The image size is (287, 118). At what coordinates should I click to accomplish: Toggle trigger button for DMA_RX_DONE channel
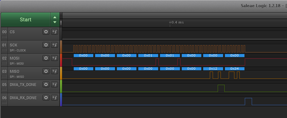click(x=55, y=98)
